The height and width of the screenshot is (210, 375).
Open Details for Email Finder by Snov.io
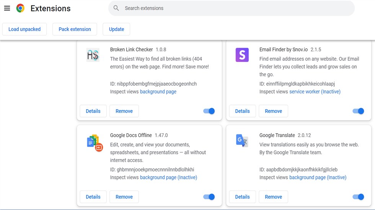[242, 111]
